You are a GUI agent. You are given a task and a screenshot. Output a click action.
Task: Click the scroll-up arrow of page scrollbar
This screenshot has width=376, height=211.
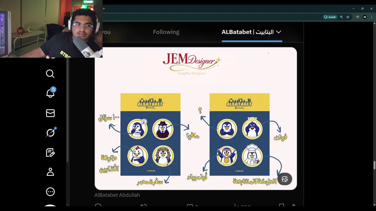click(374, 24)
